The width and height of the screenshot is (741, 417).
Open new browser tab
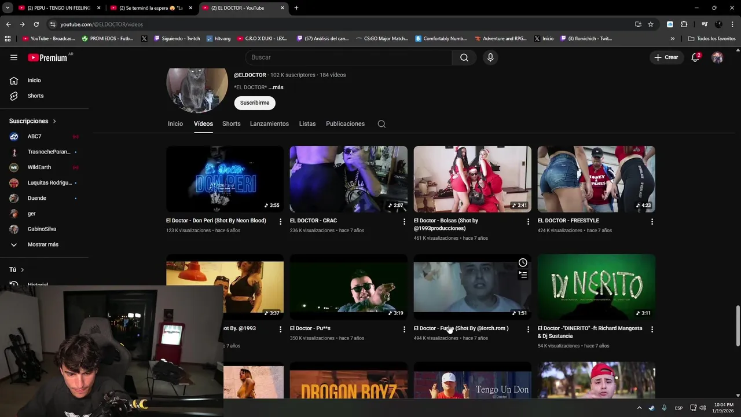click(296, 8)
